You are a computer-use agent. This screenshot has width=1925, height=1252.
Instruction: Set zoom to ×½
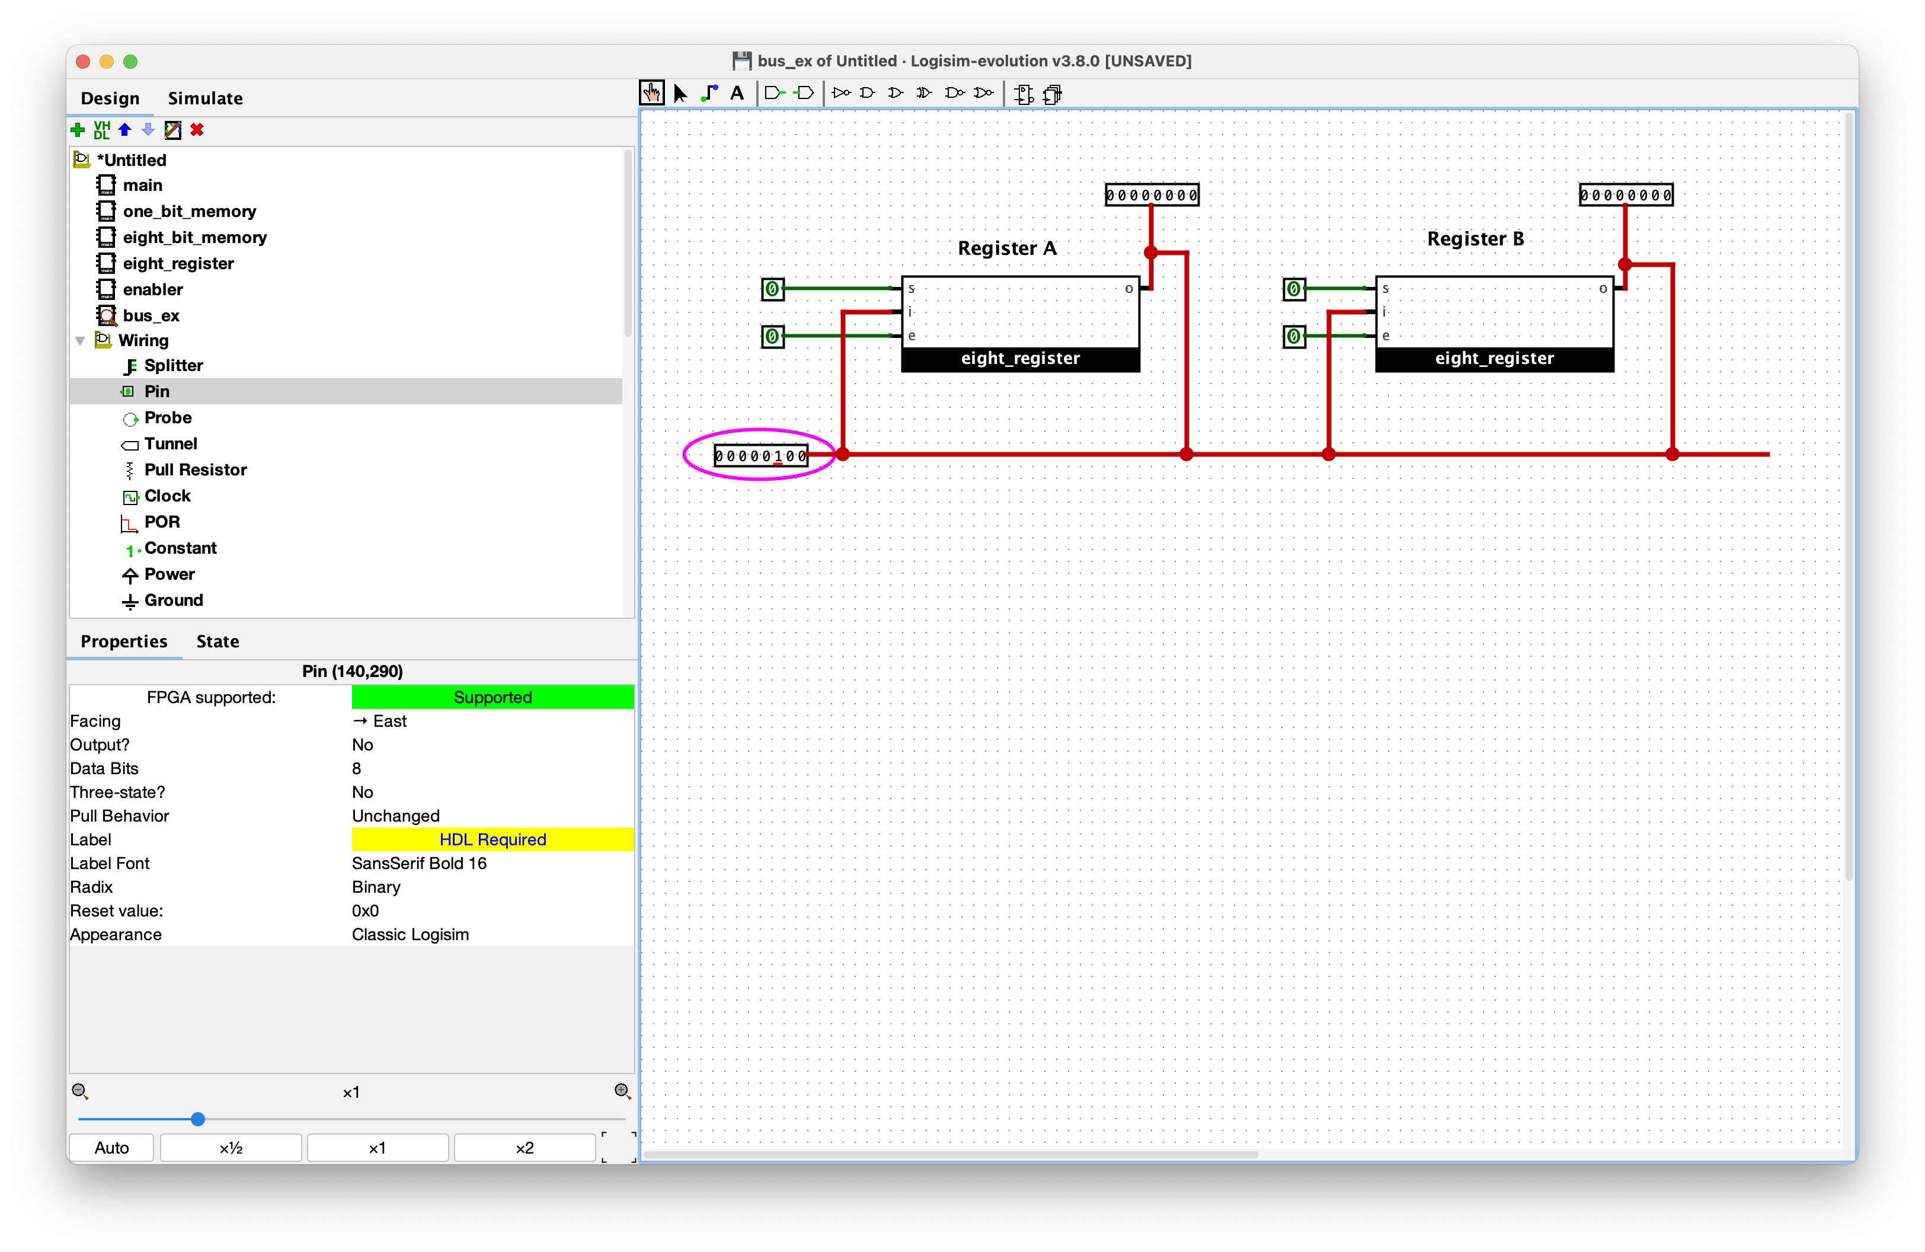(231, 1147)
